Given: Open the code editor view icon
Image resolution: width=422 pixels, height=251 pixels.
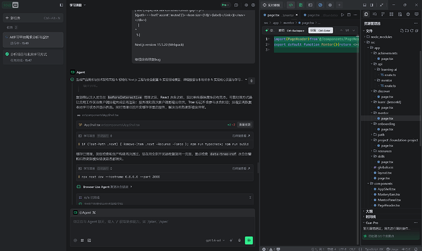Looking at the screenshot, I should click(291, 5).
